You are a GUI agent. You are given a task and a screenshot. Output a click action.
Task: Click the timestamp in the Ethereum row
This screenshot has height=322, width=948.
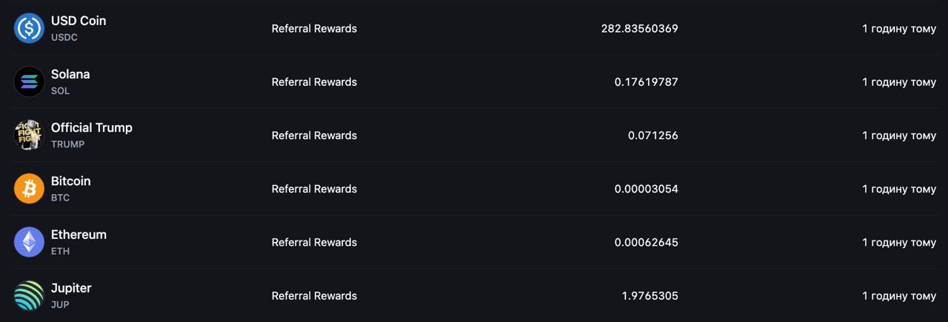tap(899, 242)
